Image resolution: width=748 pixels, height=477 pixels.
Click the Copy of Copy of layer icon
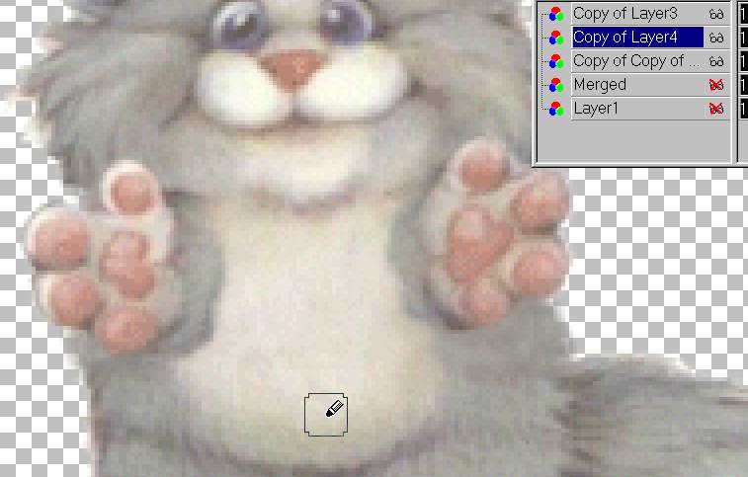[x=555, y=61]
